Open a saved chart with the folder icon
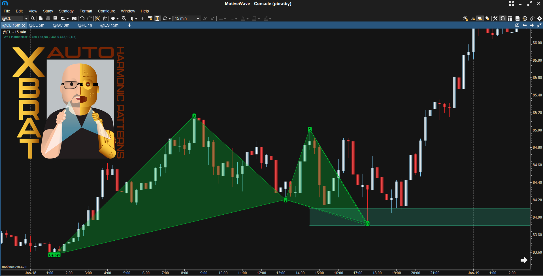This screenshot has height=276, width=543. click(63, 18)
